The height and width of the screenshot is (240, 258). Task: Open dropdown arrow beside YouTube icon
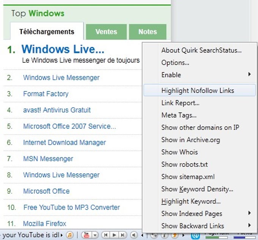(x=95, y=235)
